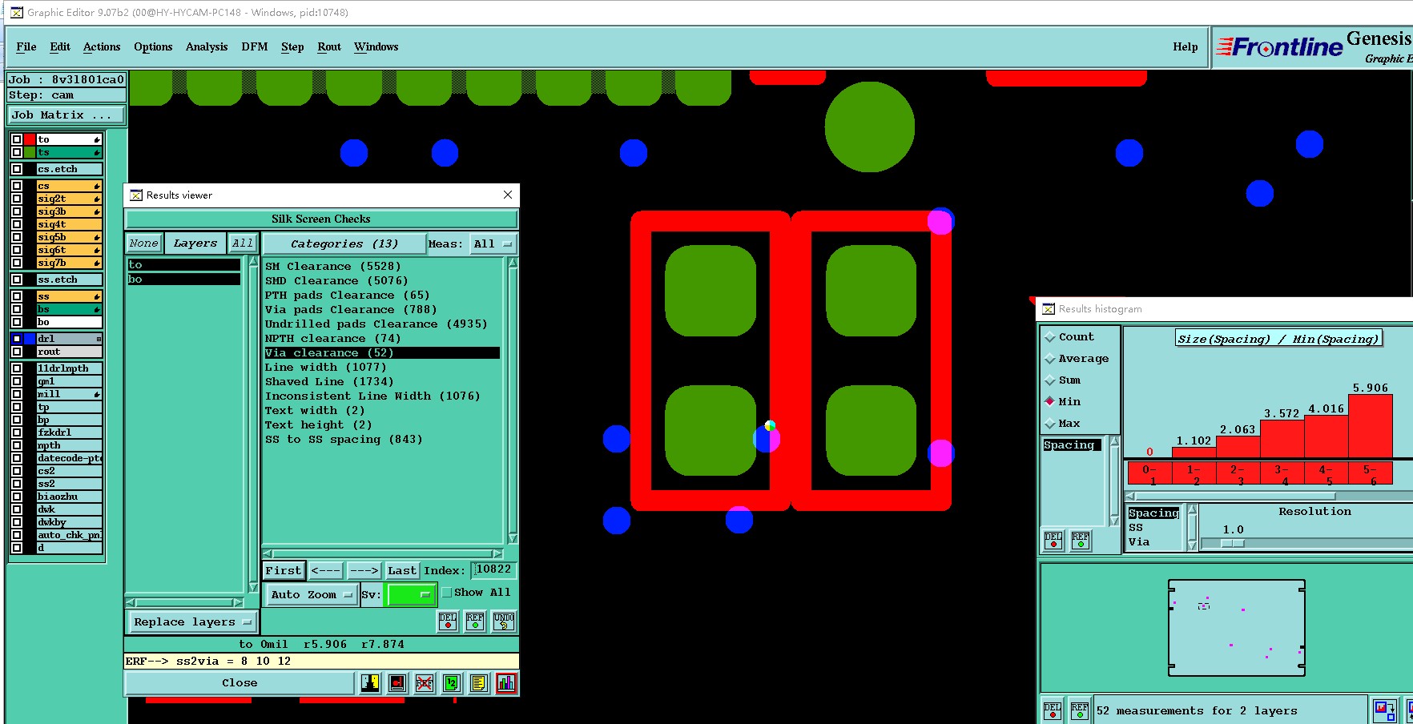Open the Analysis menu
The width and height of the screenshot is (1413, 724).
click(207, 47)
